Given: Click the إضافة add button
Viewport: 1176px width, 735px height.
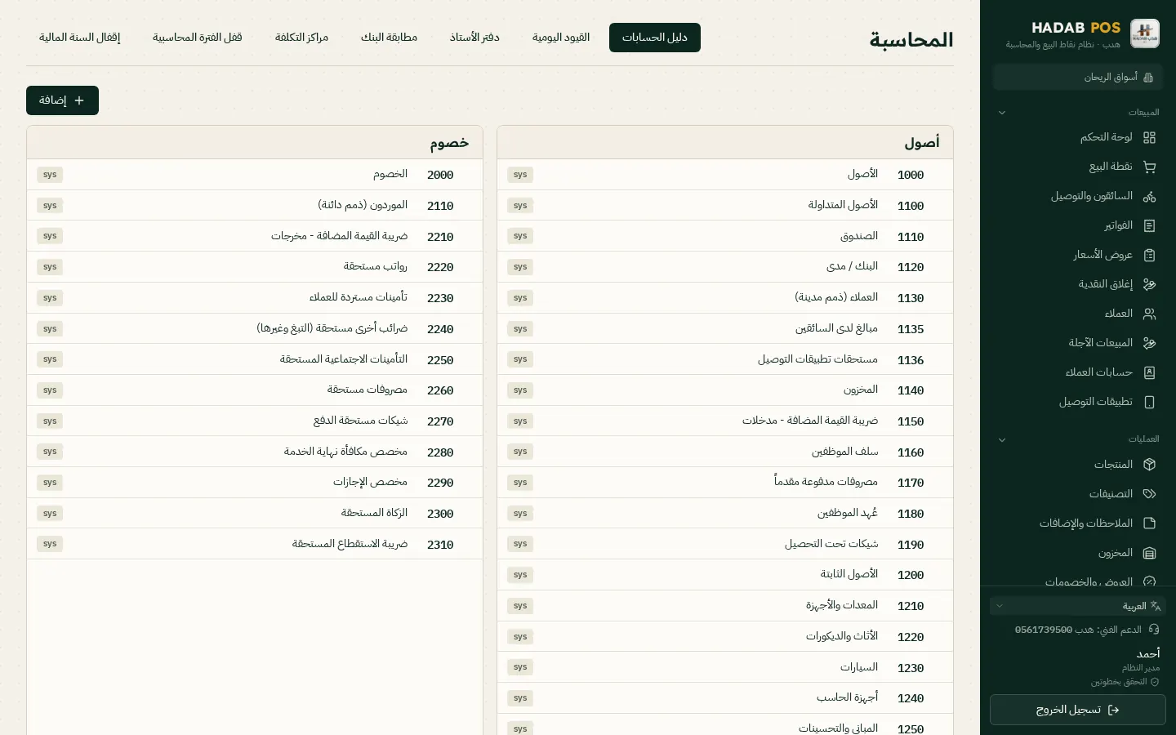Looking at the screenshot, I should point(62,100).
